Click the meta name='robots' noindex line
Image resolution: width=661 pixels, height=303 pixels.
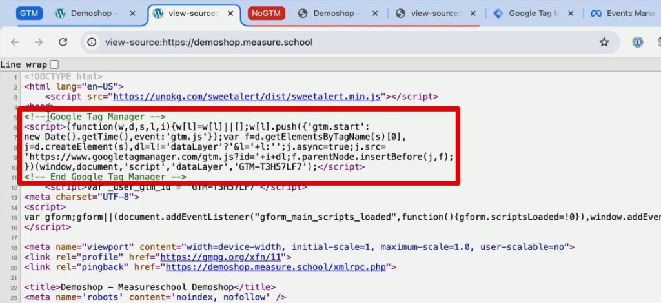(155, 297)
